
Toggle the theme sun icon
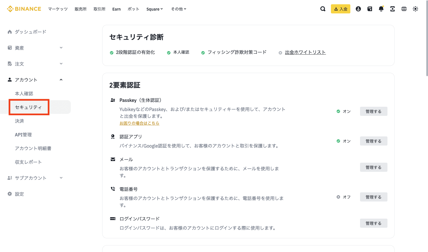coord(415,9)
